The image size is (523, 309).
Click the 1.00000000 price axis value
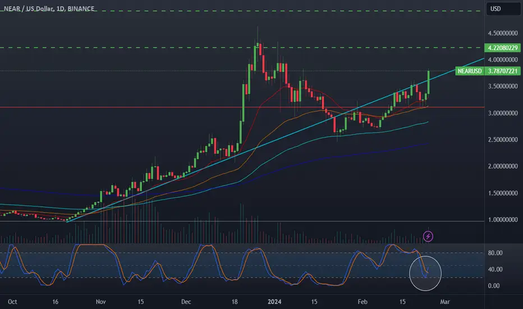pyautogui.click(x=503, y=220)
